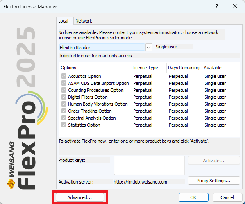Toggle the Digital Filters Option checkbox

click(x=64, y=97)
